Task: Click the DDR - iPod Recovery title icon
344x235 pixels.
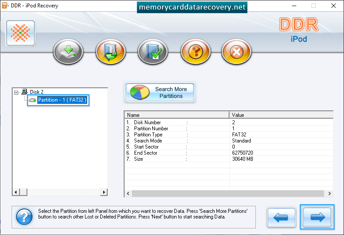Action: (x=5, y=6)
